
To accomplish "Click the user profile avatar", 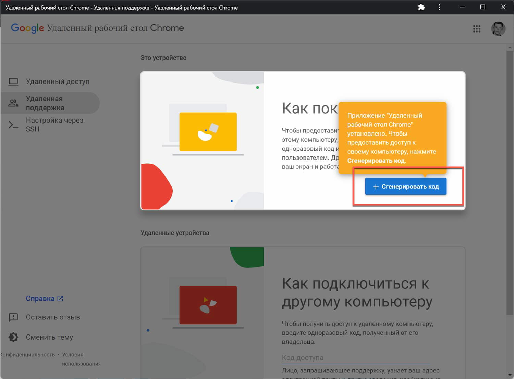I will click(499, 29).
